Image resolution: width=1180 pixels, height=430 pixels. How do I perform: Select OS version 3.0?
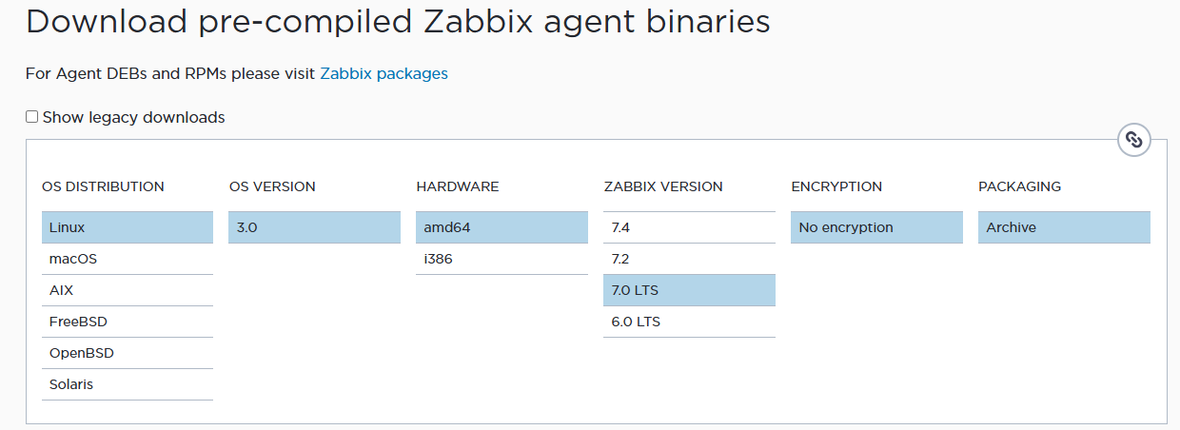pyautogui.click(x=314, y=227)
